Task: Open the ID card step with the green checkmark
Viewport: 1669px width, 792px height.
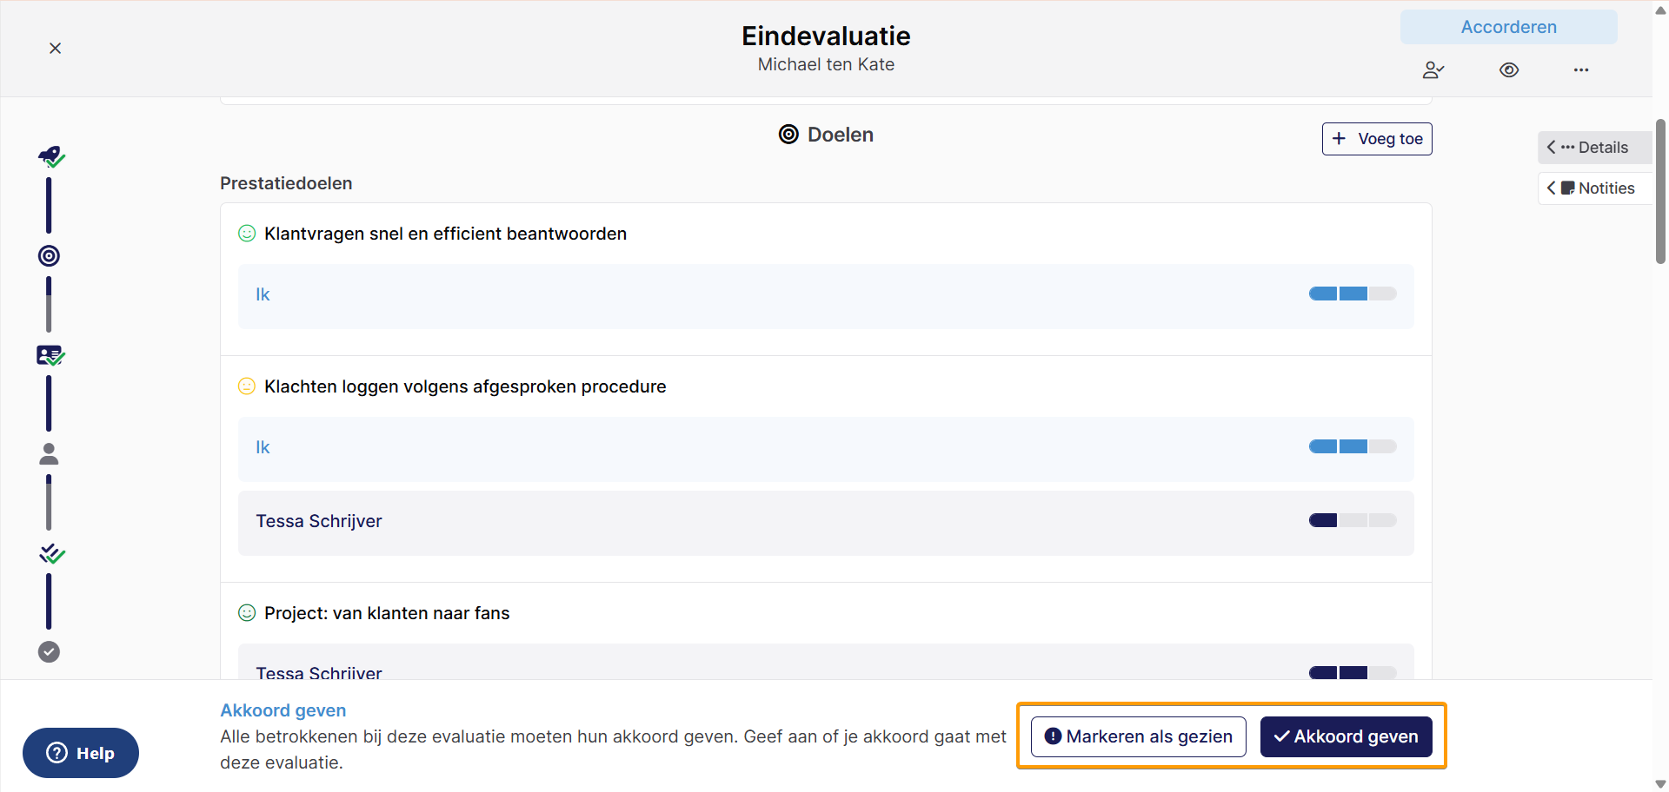Action: point(50,355)
